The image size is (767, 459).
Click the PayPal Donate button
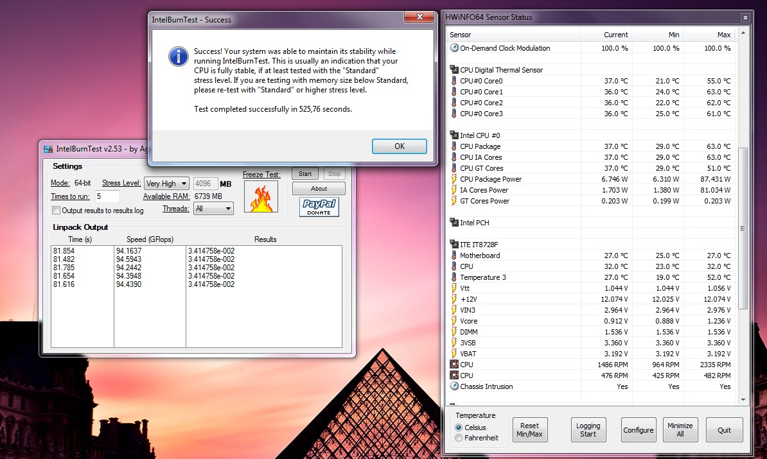click(319, 207)
